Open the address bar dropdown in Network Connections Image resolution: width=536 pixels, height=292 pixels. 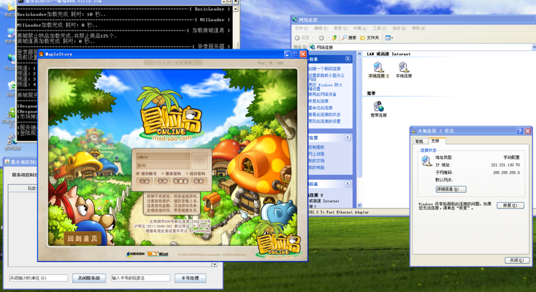[534, 47]
